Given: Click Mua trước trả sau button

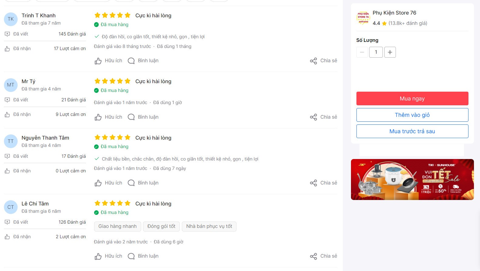Looking at the screenshot, I should click(412, 131).
